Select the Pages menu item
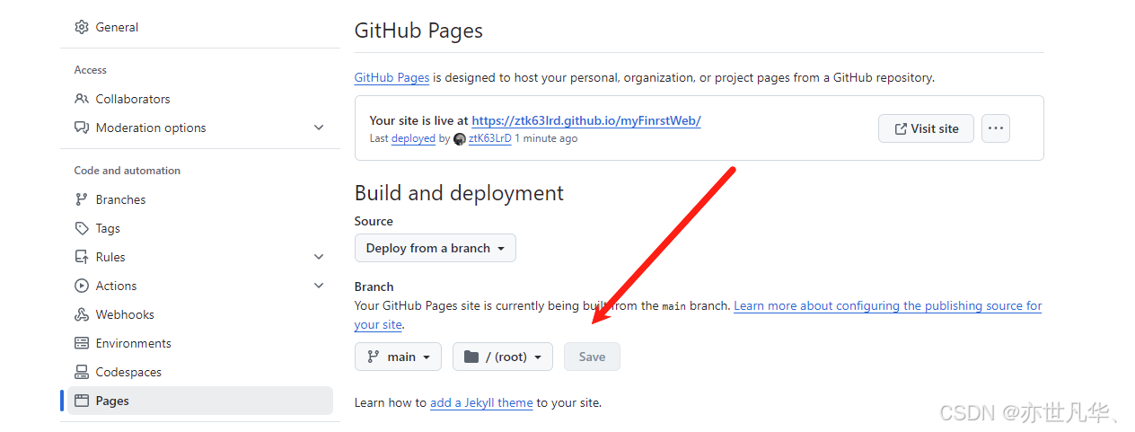 click(x=199, y=401)
